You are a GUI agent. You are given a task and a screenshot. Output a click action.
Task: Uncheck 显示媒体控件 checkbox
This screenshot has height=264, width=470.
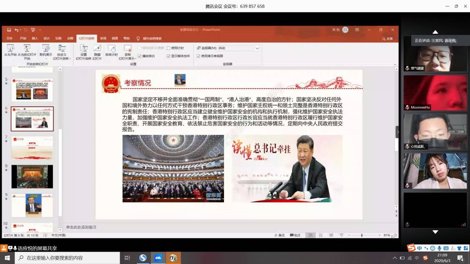(169, 56)
